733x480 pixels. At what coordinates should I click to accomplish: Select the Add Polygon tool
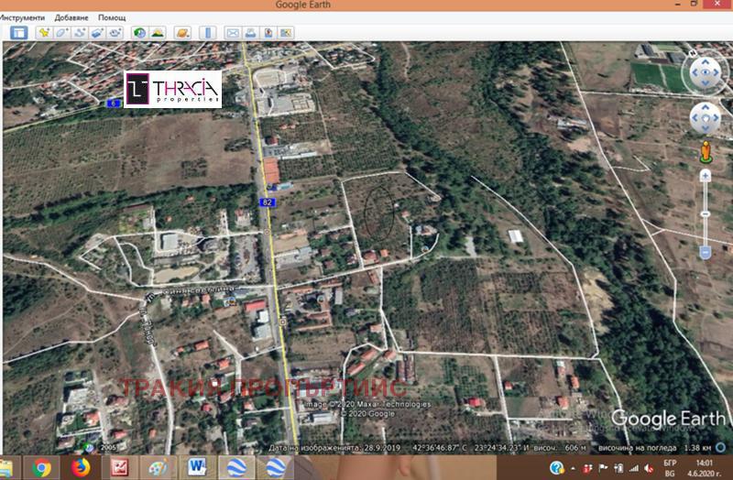(x=61, y=33)
